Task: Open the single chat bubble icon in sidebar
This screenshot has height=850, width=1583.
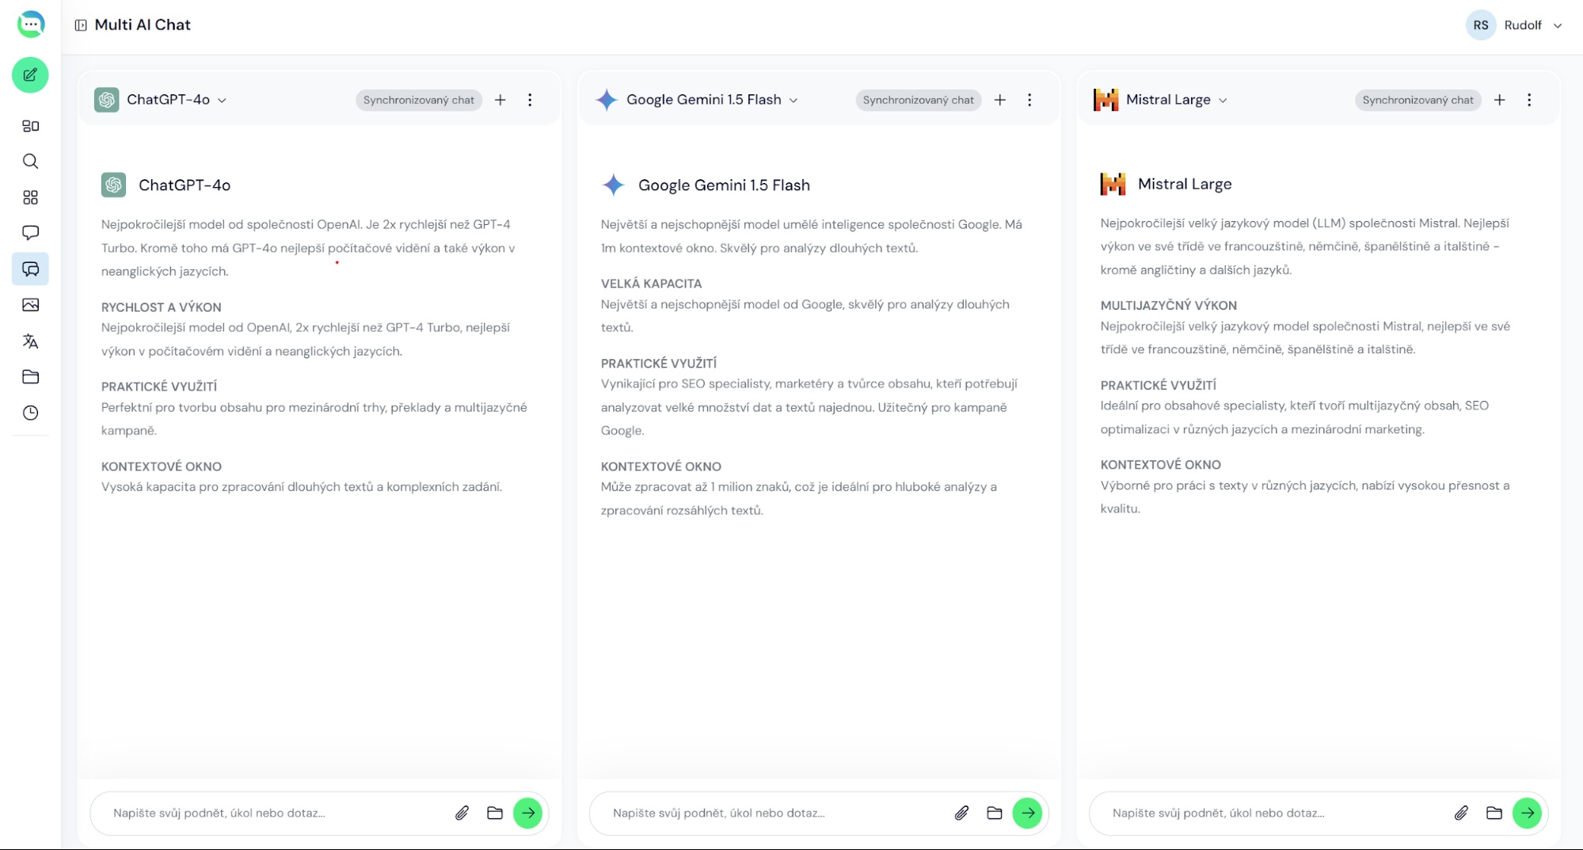Action: click(x=30, y=233)
